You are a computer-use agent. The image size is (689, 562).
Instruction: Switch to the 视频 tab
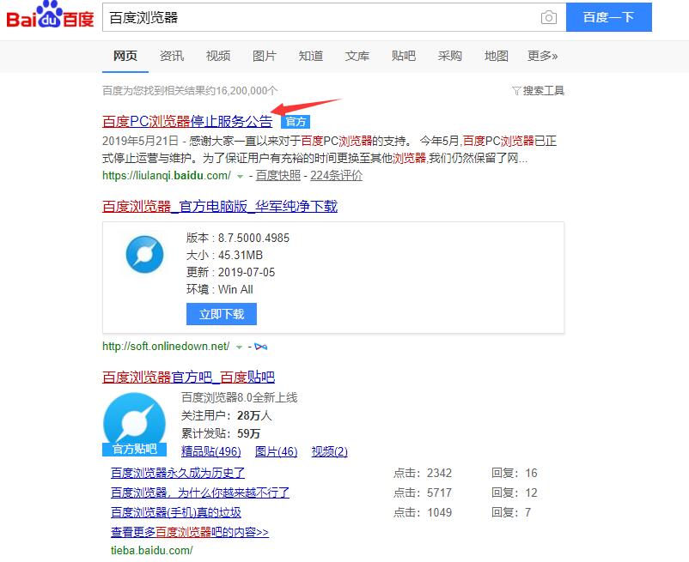point(218,56)
